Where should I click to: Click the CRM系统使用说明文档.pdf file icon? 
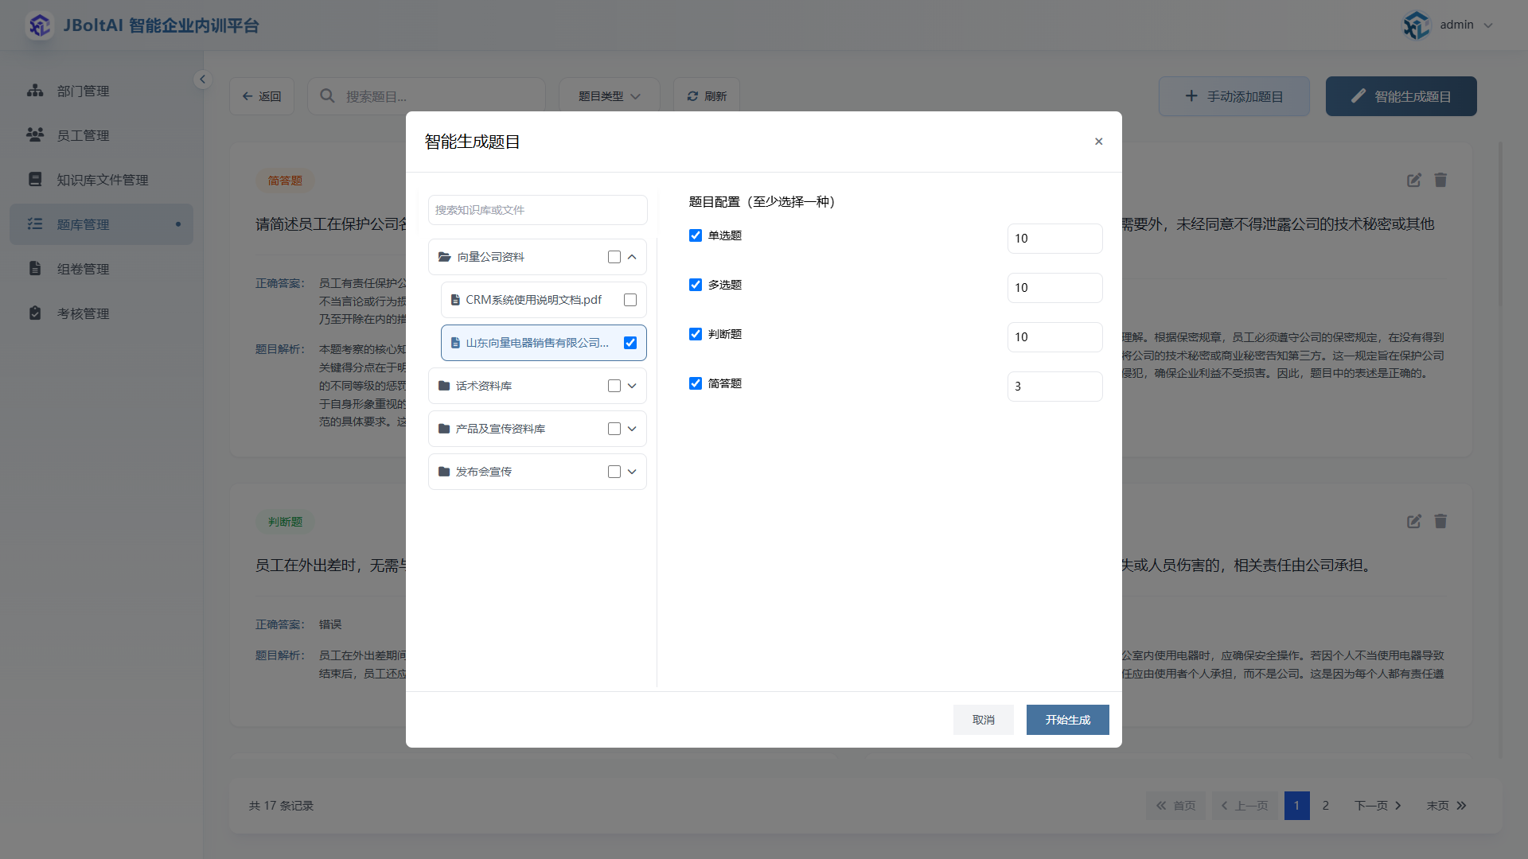point(455,300)
